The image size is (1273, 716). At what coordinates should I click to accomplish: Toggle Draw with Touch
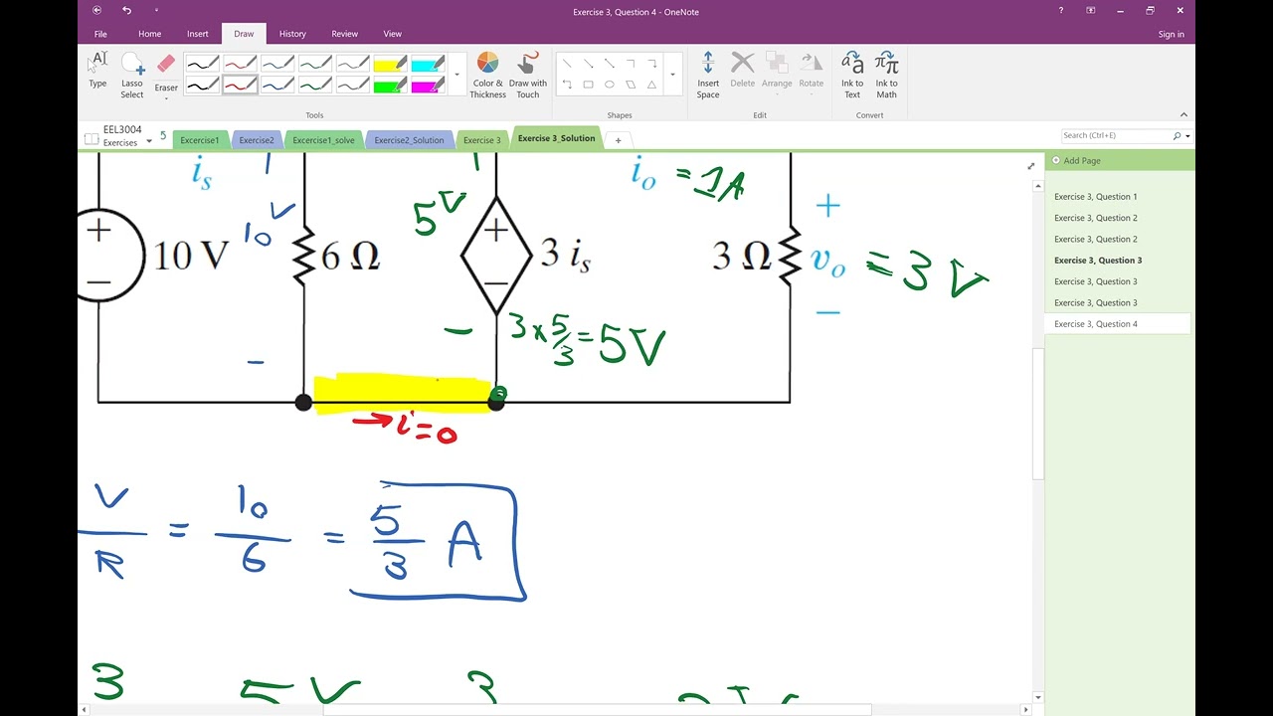(528, 76)
